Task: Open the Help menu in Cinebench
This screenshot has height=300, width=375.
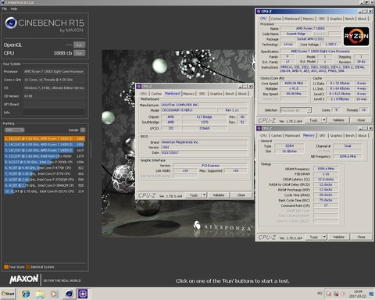Action: 14,9
